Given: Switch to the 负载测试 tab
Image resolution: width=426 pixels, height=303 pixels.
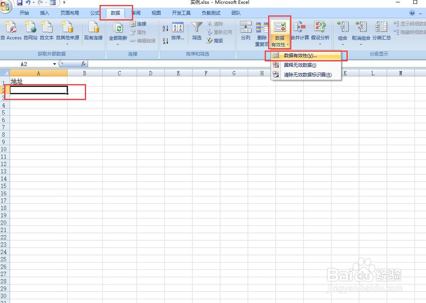Looking at the screenshot, I should click(x=211, y=13).
